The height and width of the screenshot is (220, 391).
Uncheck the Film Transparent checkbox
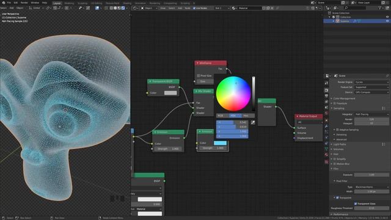click(337, 197)
